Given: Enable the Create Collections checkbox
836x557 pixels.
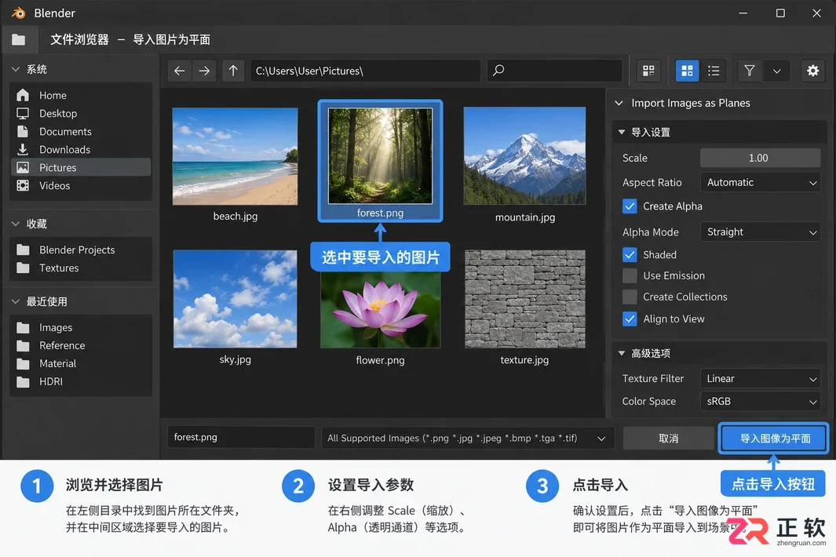Looking at the screenshot, I should 630,297.
